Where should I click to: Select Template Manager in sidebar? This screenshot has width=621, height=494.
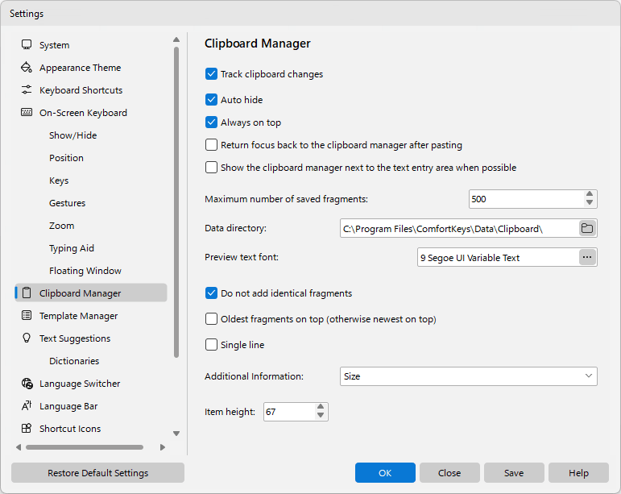[x=78, y=316]
